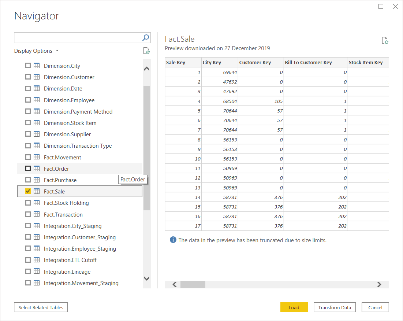The image size is (403, 321).
Task: Click the search magnifier icon
Action: click(x=145, y=37)
